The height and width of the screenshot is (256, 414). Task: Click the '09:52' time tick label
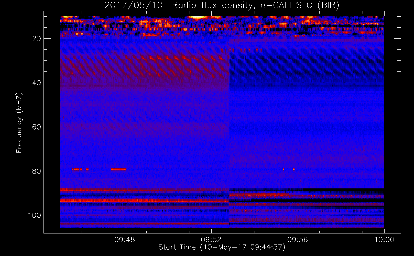point(211,240)
